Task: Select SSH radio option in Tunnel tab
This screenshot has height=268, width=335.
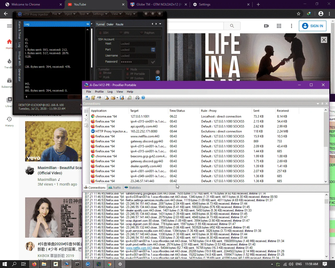Action: (103, 33)
